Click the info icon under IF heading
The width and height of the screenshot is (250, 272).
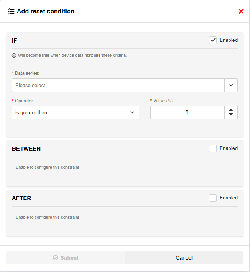coord(14,55)
